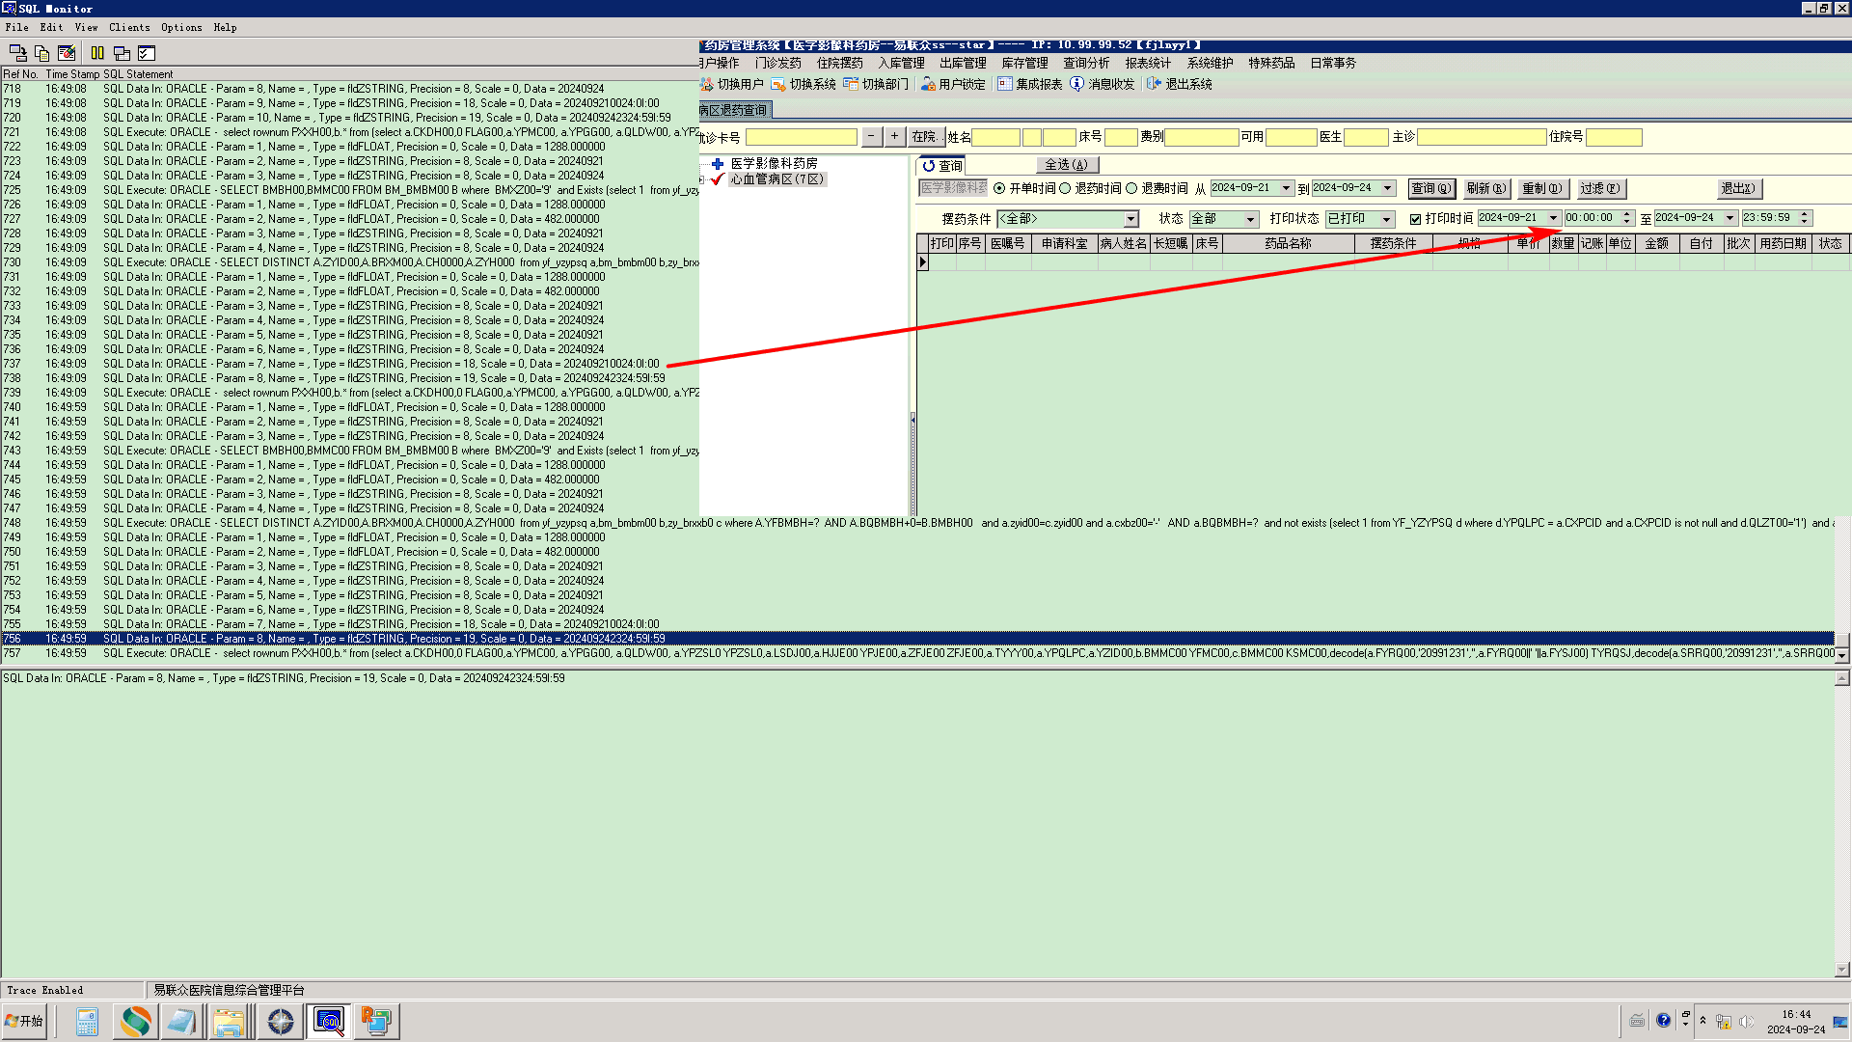The height and width of the screenshot is (1042, 1852).
Task: Click the 查询(Q) button
Action: tap(1430, 189)
